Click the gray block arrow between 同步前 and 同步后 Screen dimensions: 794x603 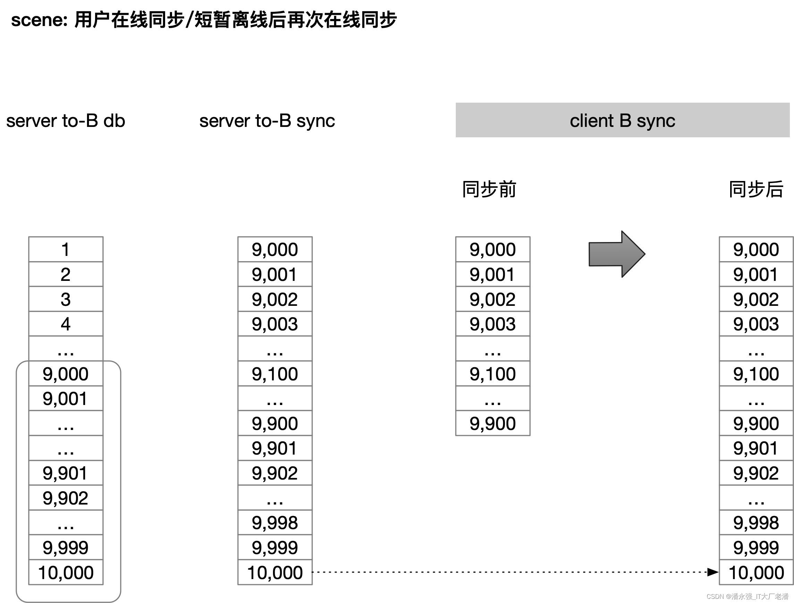[617, 254]
